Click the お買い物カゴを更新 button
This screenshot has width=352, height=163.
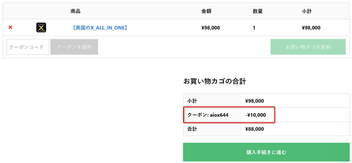(x=308, y=47)
